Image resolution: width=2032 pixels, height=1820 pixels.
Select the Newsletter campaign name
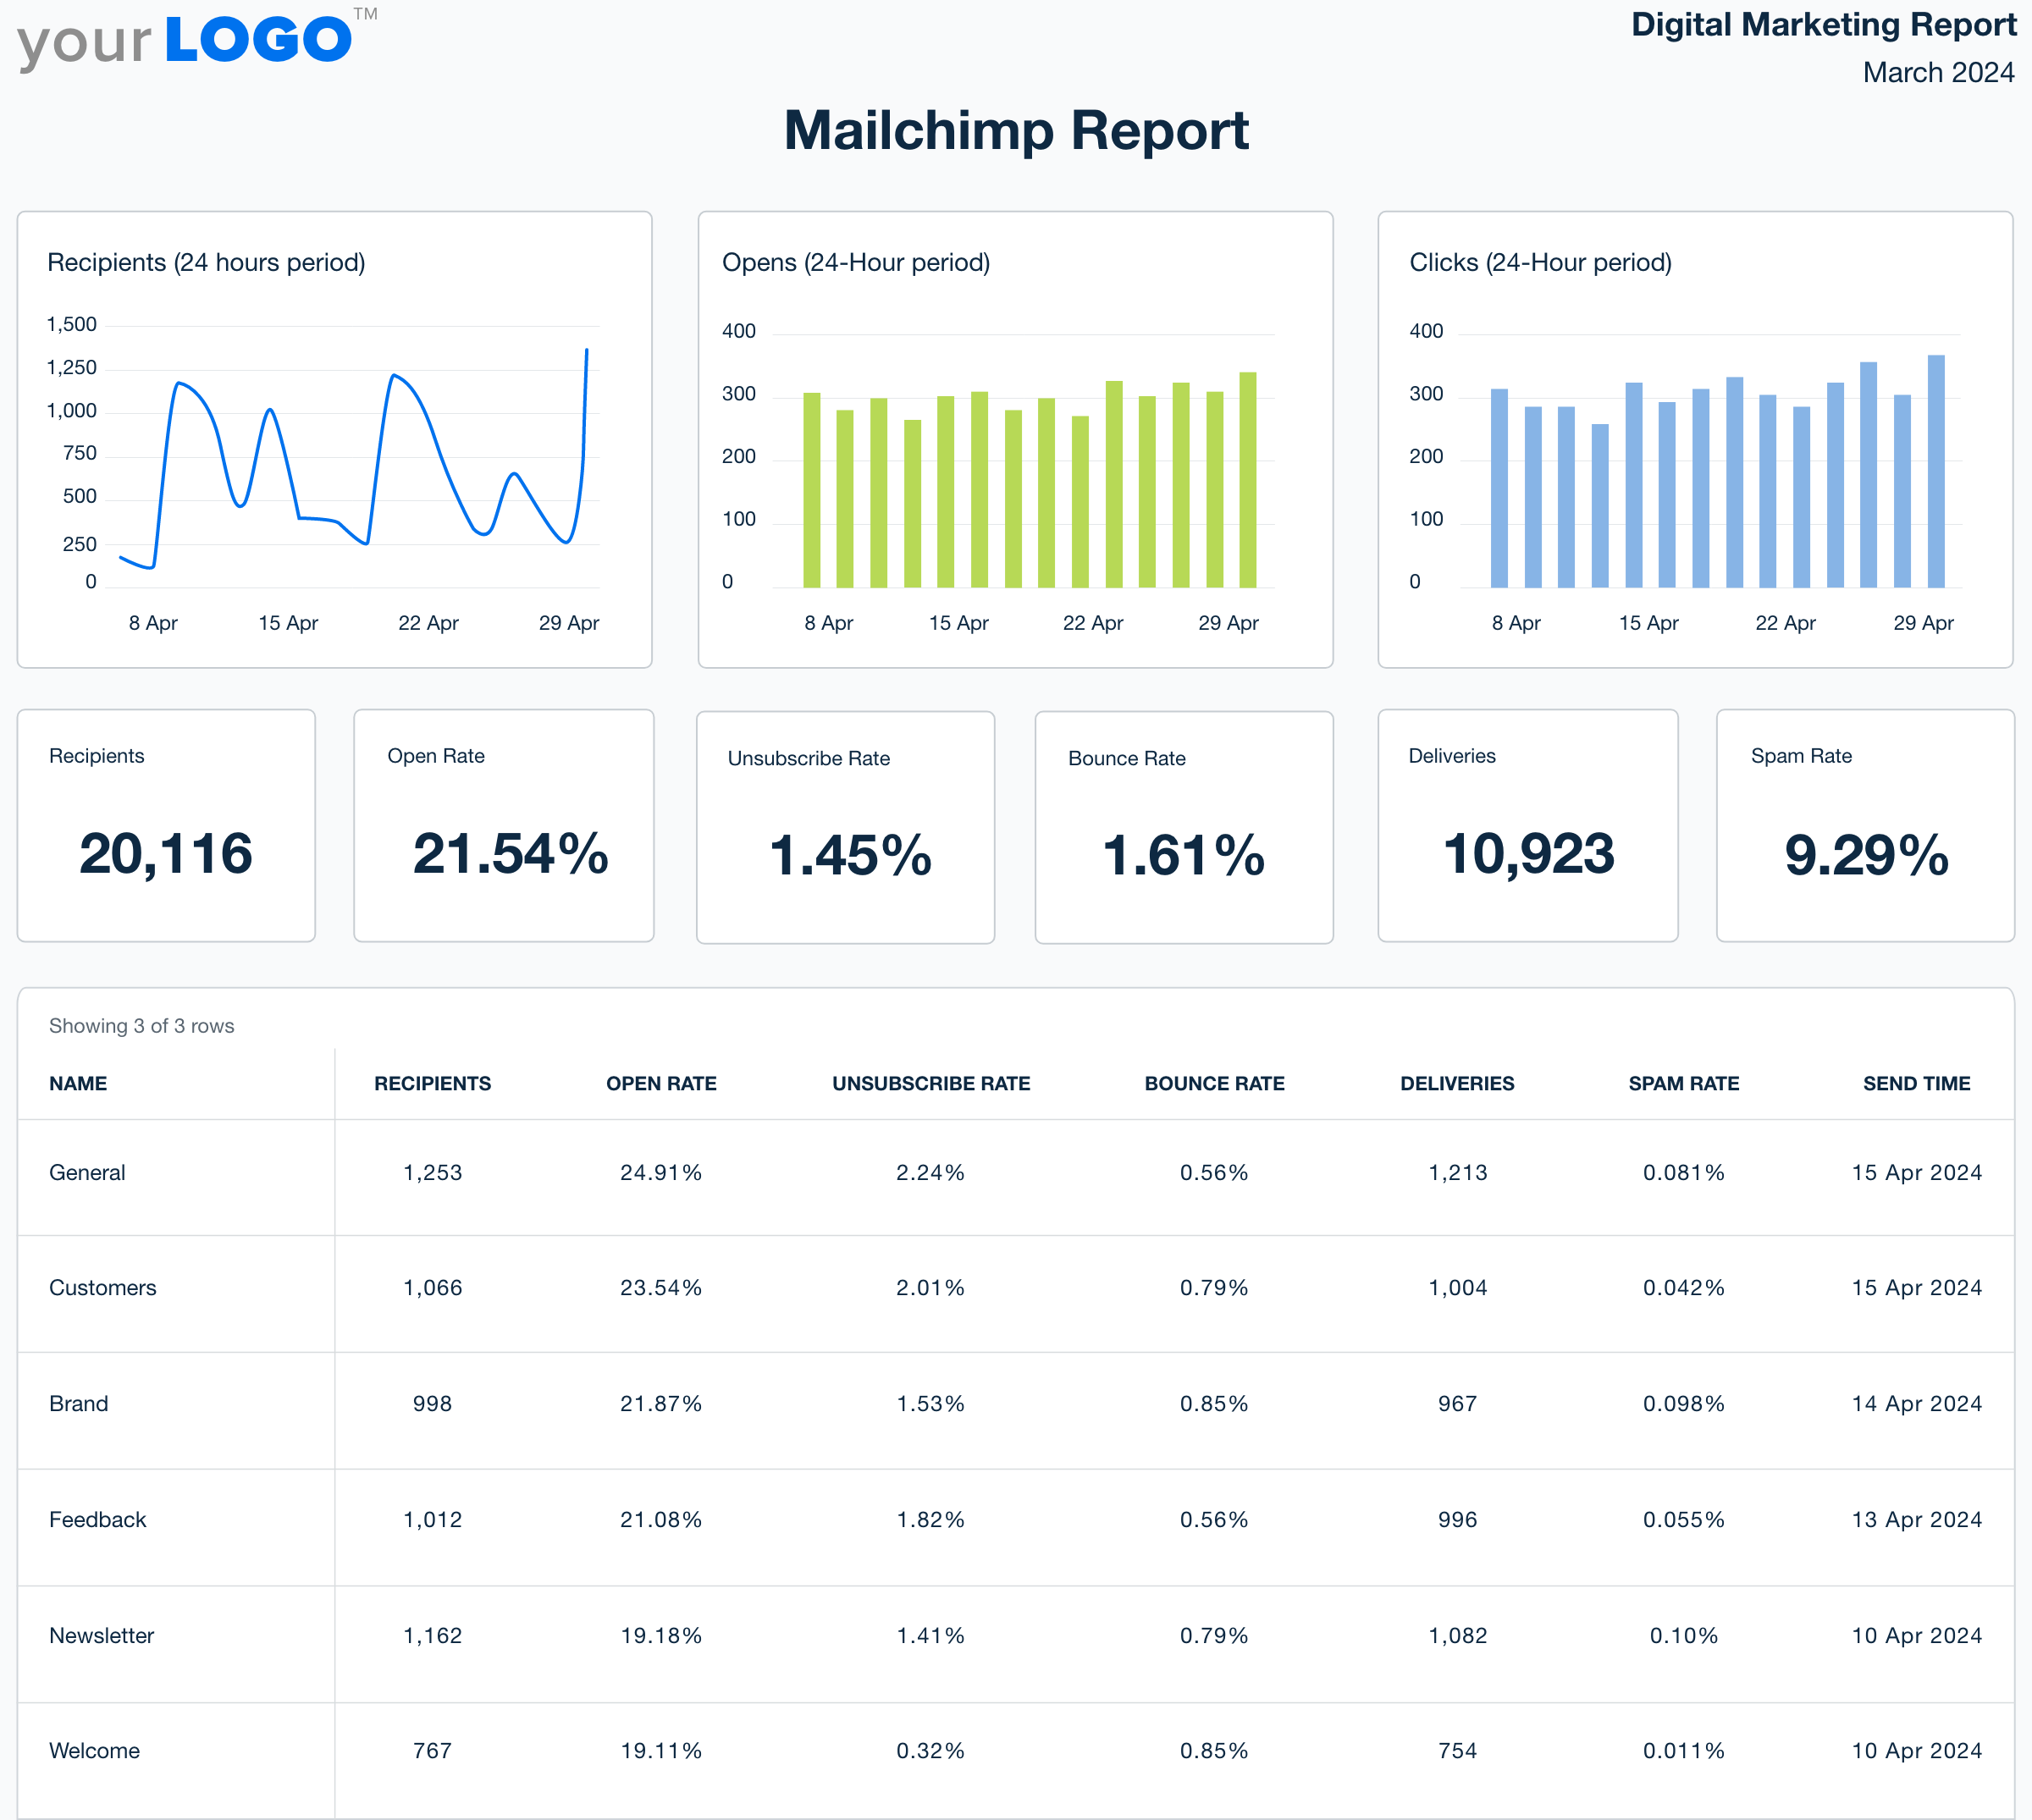(x=101, y=1635)
